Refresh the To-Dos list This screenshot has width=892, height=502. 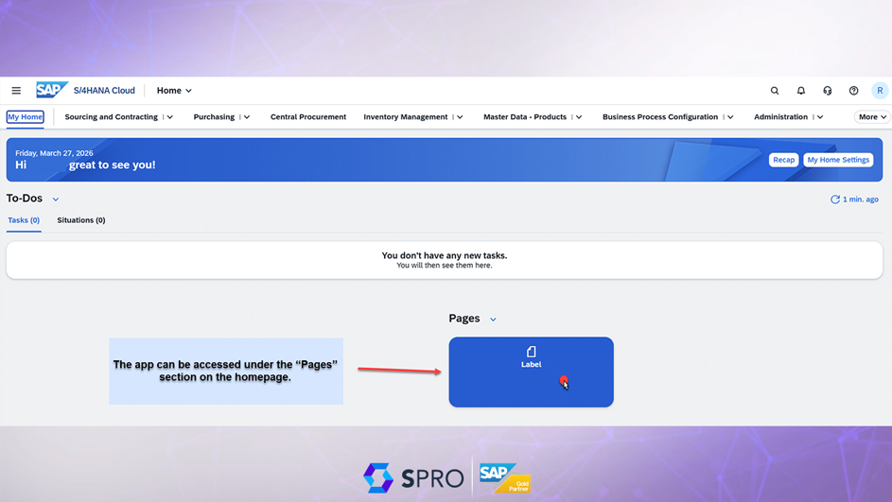(834, 199)
